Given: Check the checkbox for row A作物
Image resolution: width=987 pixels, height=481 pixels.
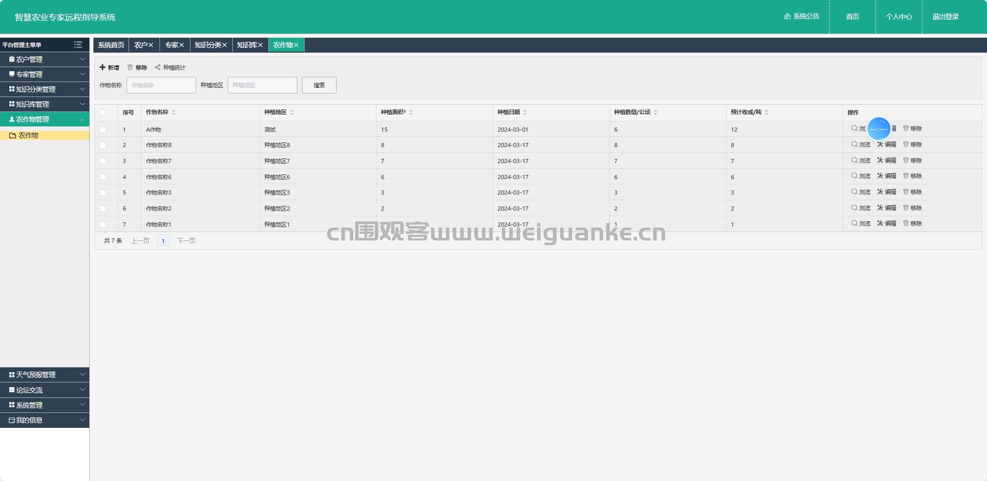Looking at the screenshot, I should pos(103,130).
